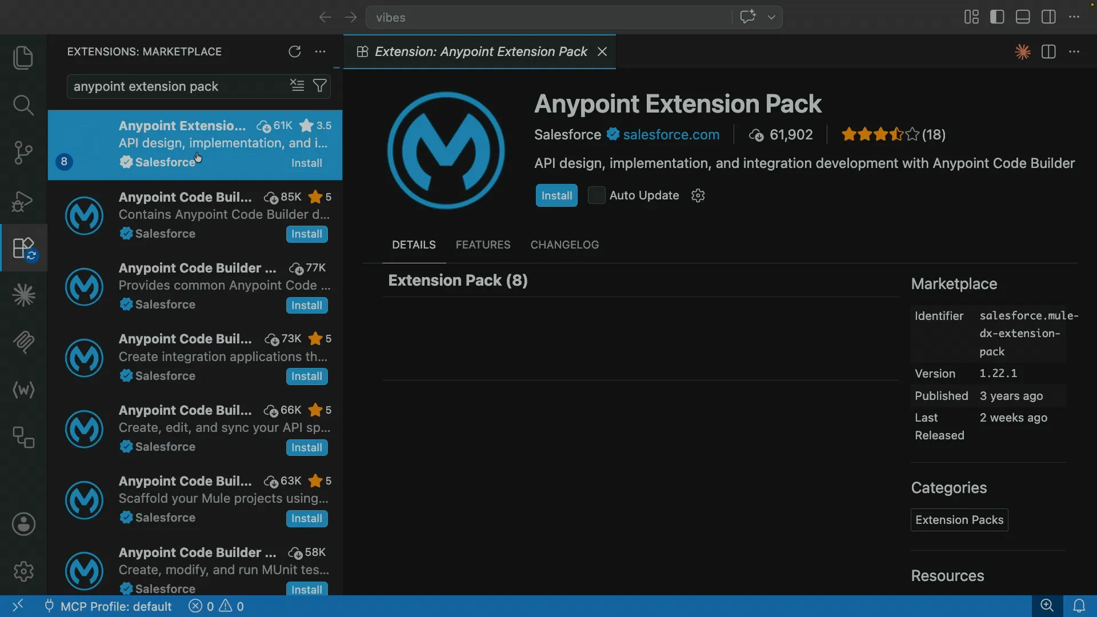Click the extension version 1.22.1

(998, 374)
